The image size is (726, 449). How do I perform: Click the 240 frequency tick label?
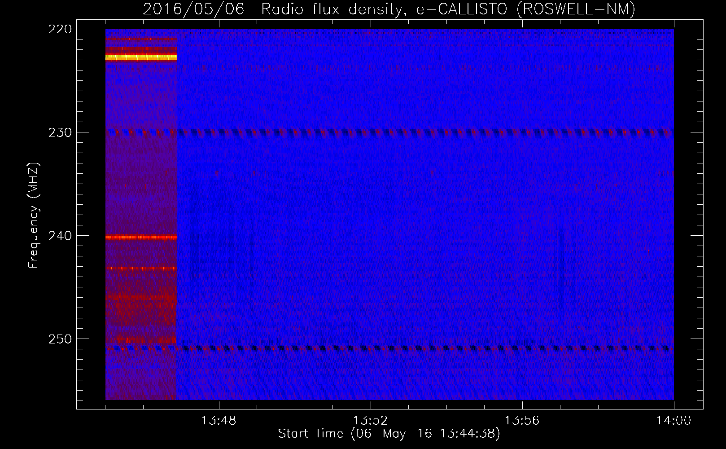[60, 236]
